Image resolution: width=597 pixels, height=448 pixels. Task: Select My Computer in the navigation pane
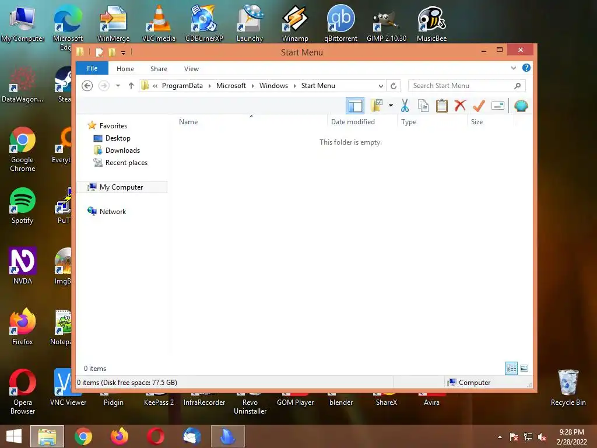(122, 187)
